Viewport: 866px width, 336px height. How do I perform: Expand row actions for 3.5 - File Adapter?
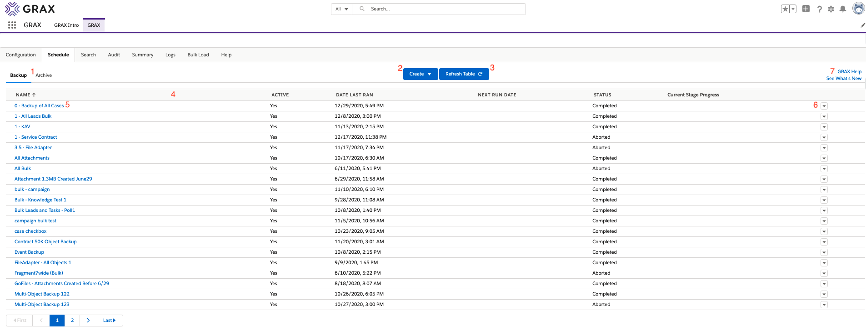(824, 148)
